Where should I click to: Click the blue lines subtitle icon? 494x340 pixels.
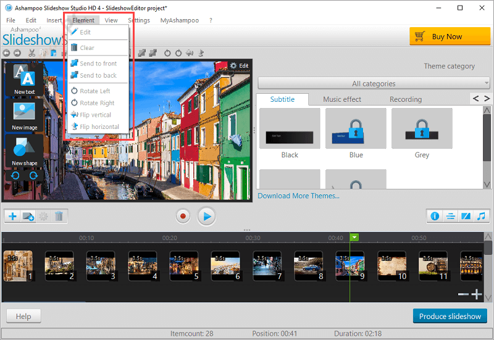[450, 216]
